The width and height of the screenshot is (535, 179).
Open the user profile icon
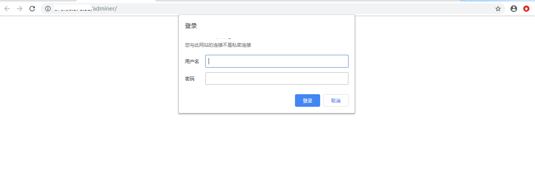[x=514, y=9]
